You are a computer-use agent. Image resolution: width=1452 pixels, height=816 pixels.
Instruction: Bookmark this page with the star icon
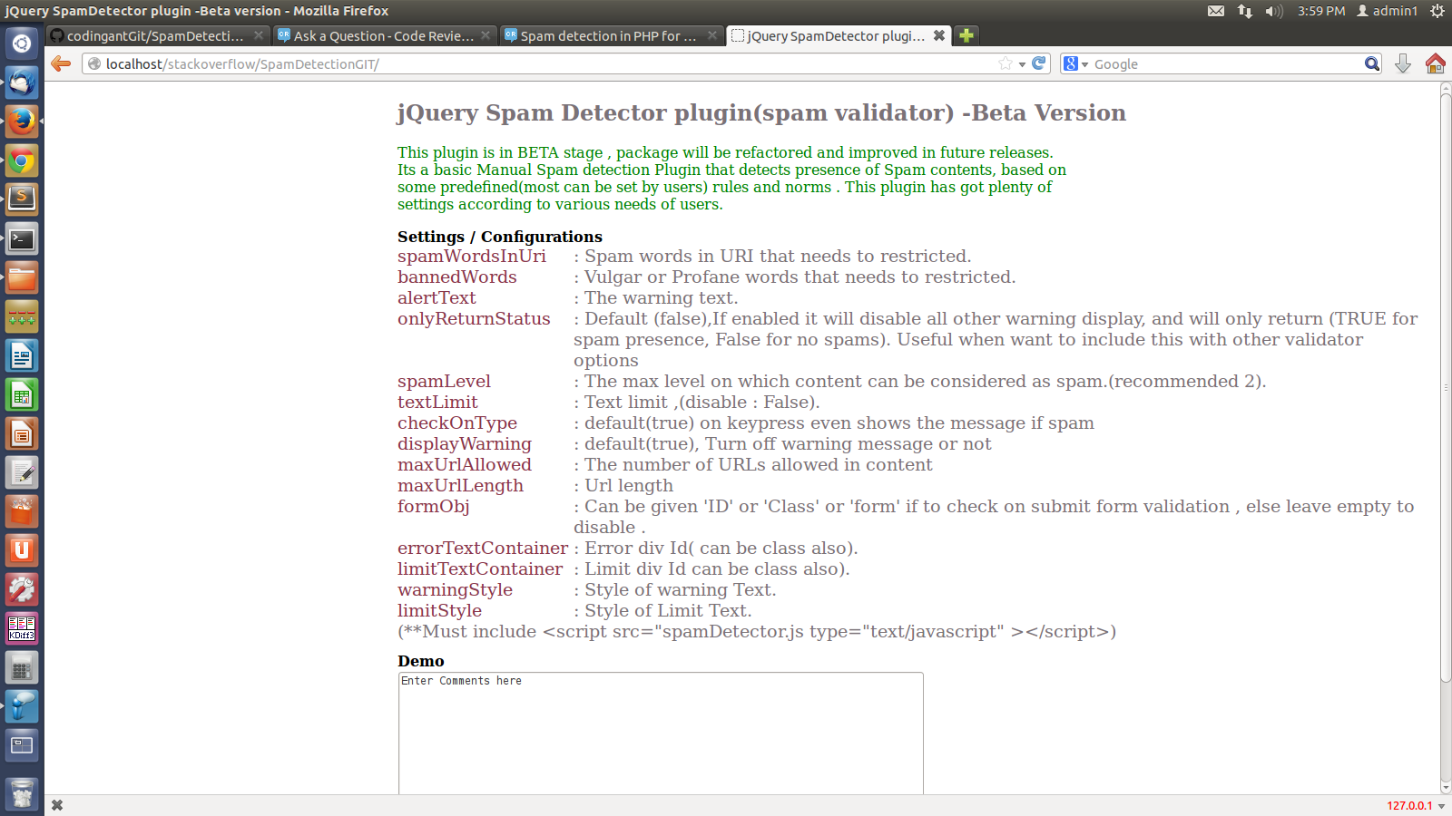tap(1006, 63)
